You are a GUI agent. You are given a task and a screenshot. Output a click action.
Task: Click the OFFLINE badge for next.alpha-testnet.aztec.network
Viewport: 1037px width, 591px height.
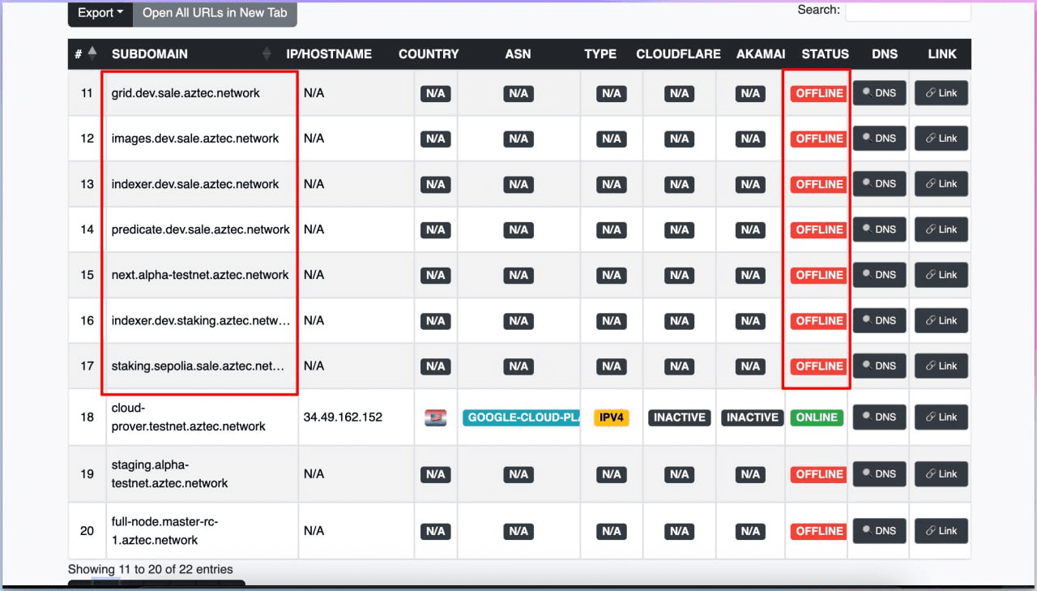point(819,275)
